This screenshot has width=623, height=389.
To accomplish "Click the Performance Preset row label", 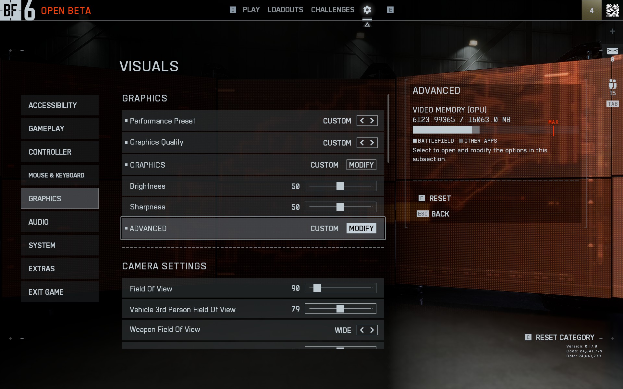I will point(162,121).
